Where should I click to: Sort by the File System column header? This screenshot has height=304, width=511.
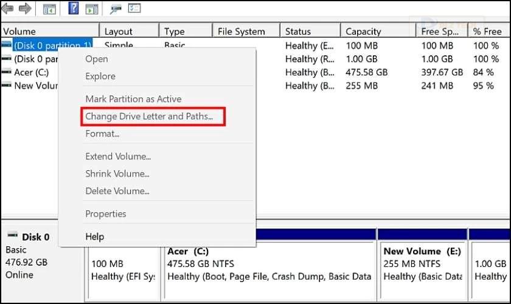[x=246, y=31]
